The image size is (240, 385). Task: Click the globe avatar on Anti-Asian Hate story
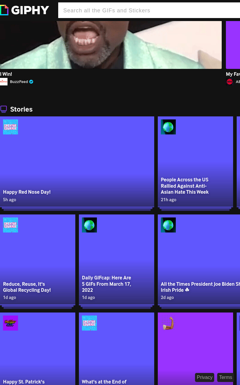(168, 127)
